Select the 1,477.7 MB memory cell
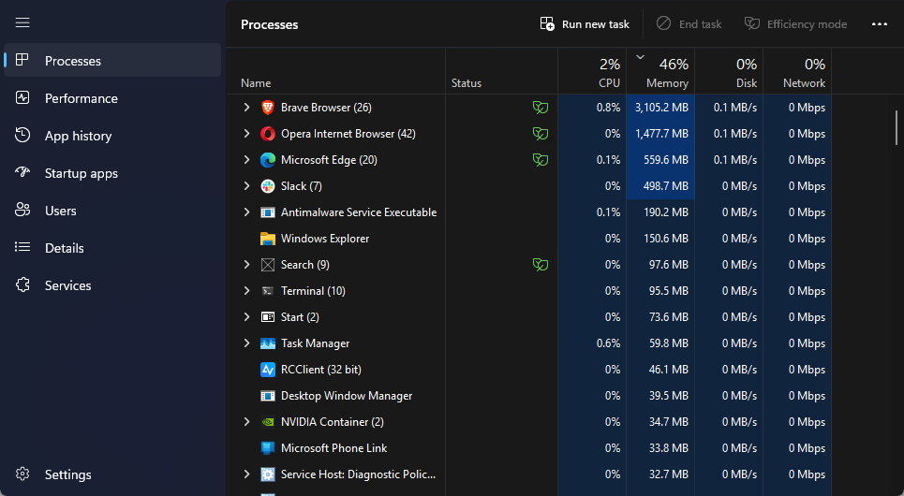 click(660, 134)
